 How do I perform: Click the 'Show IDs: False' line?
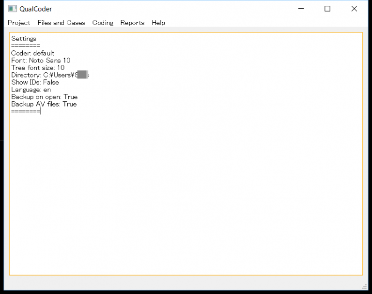(x=35, y=82)
